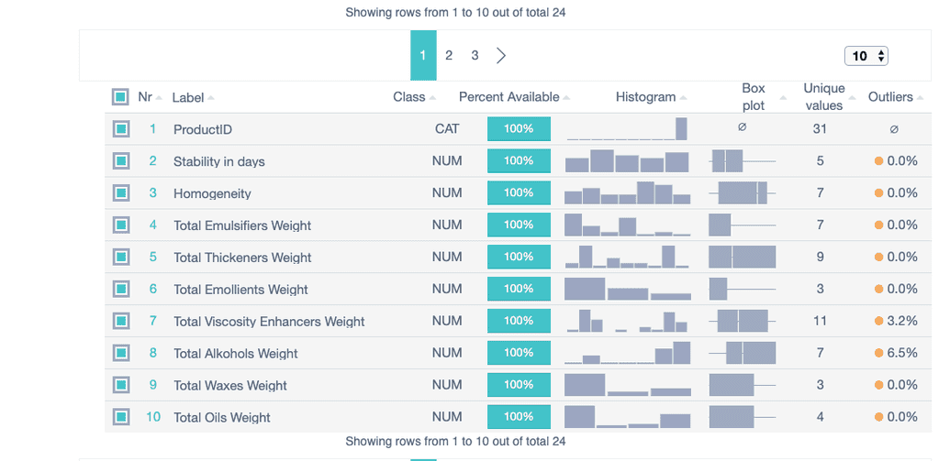Image resolution: width=950 pixels, height=461 pixels.
Task: Uncheck the Total Waxes Weight checkbox
Action: (x=120, y=385)
